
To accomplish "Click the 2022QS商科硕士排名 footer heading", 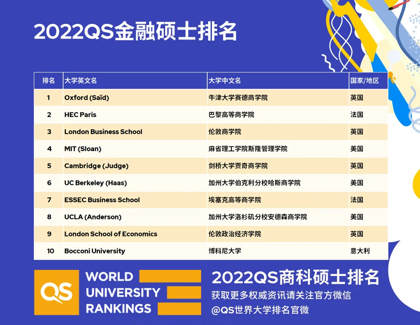I will point(296,278).
